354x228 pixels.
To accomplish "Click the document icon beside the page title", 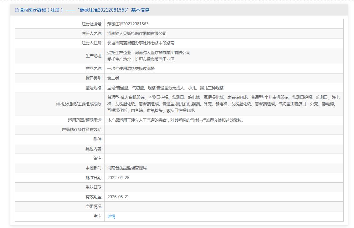I will click(x=17, y=10).
